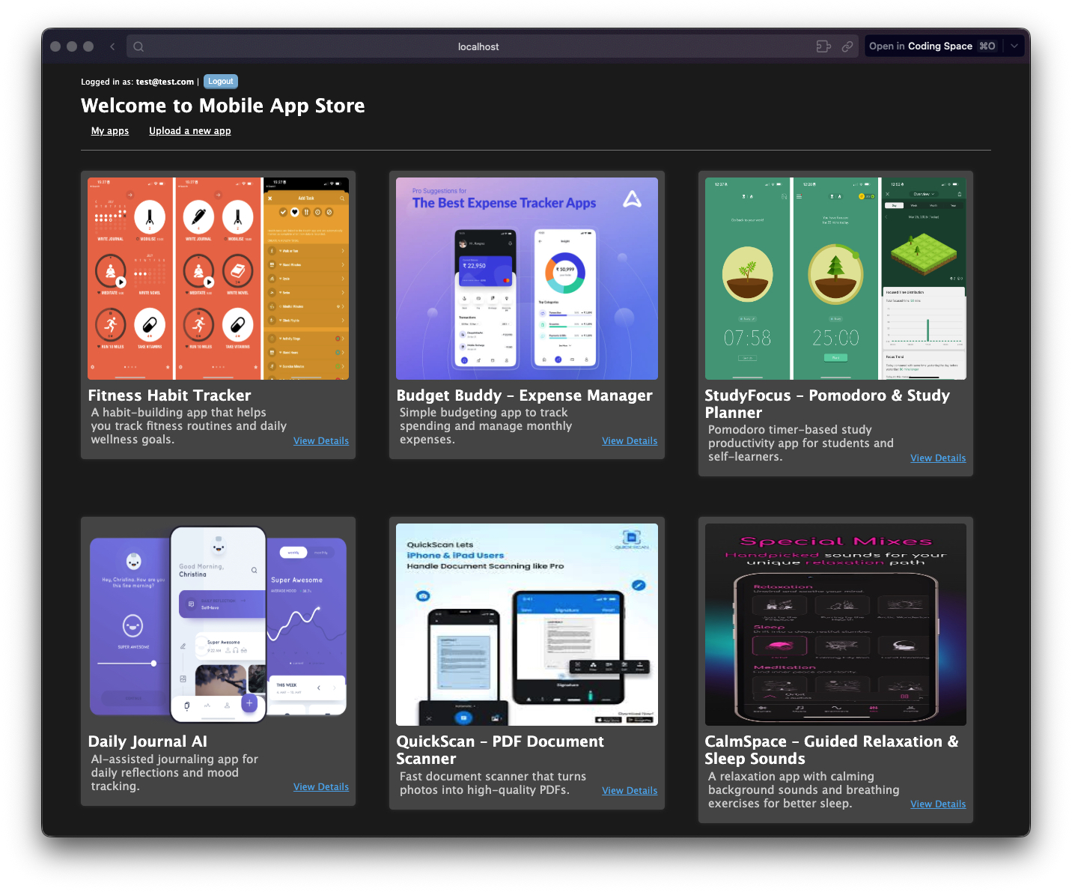Image resolution: width=1072 pixels, height=892 pixels.
Task: Click the magnifier search icon in address bar
Action: click(x=138, y=46)
